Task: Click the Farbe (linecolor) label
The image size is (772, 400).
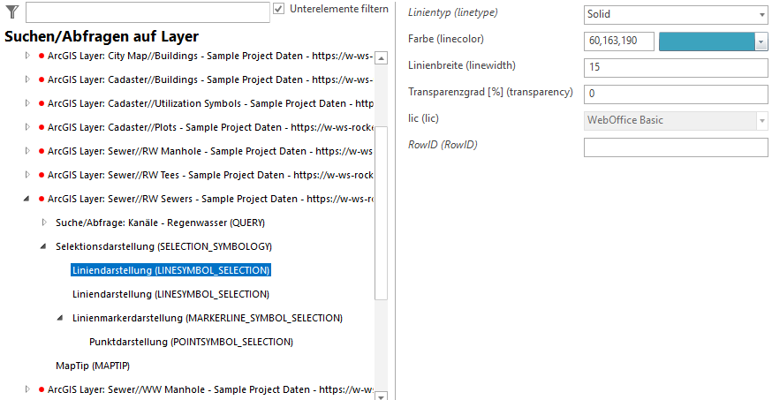Action: pyautogui.click(x=445, y=39)
